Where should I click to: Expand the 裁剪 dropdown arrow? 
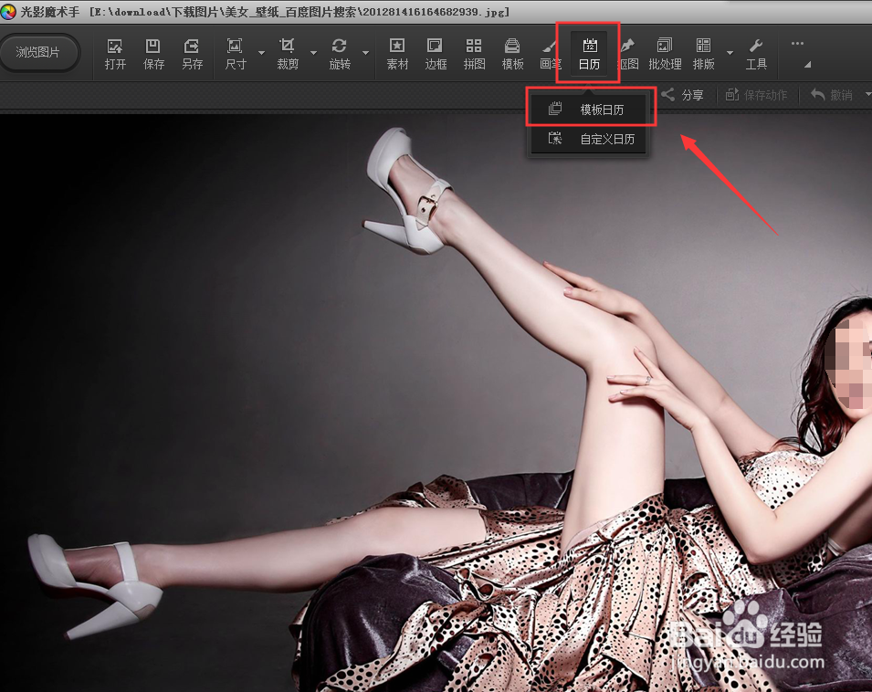pyautogui.click(x=314, y=53)
